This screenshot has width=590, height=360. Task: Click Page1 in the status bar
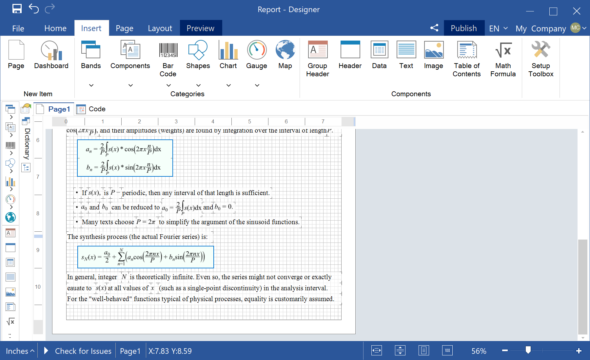click(x=130, y=351)
